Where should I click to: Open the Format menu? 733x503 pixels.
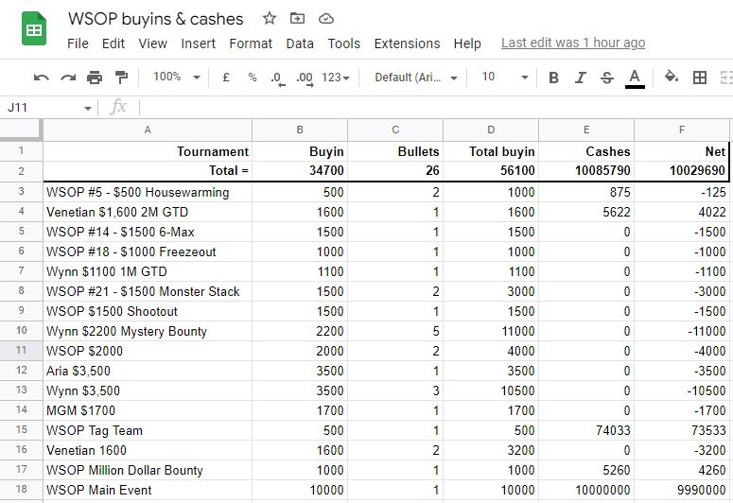coord(251,43)
